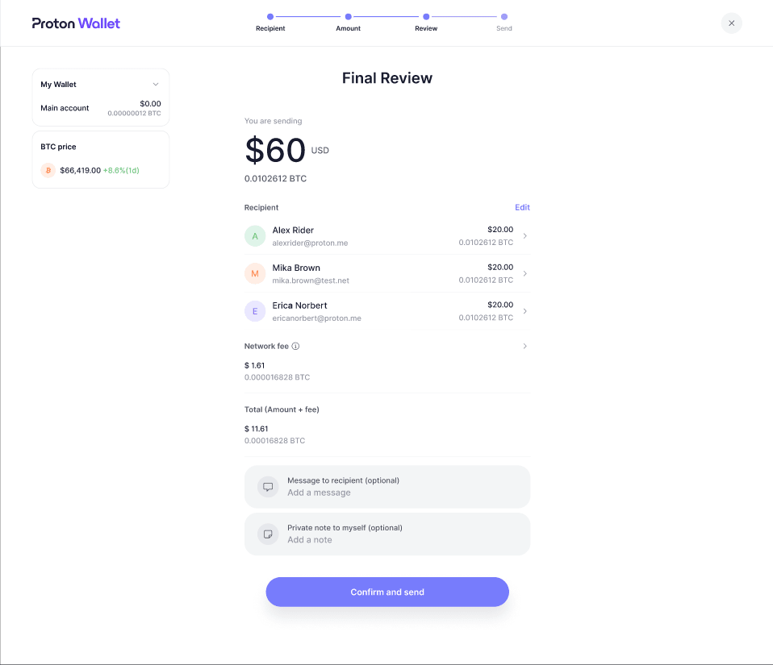This screenshot has width=773, height=665.
Task: Click the orange Bitcoin icon
Action: click(48, 170)
